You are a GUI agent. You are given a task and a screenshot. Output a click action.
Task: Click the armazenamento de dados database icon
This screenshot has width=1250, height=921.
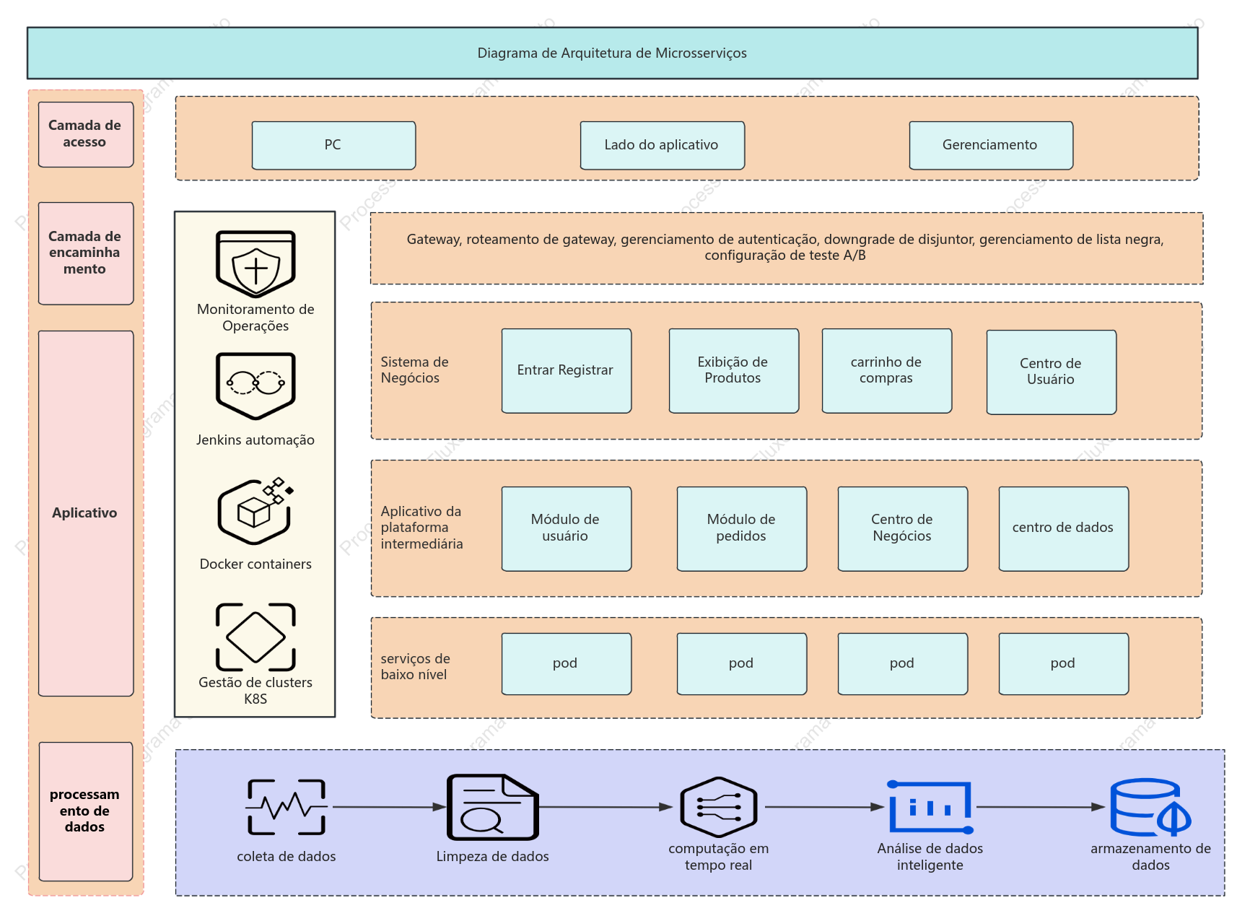(1150, 807)
